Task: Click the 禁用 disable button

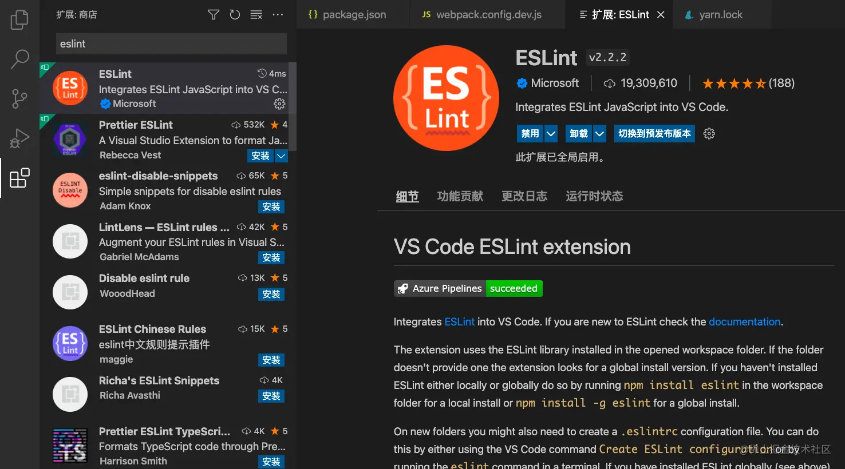Action: tap(530, 134)
